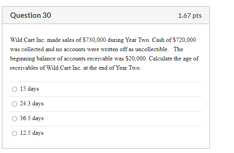
Task: Choose the 24.3 days radio option
Action: tap(14, 104)
